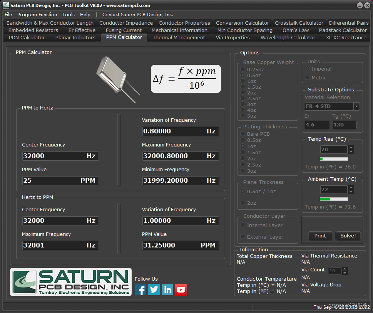Click the app icon in title bar
Image resolution: width=373 pixels, height=313 pixels.
(6, 5)
